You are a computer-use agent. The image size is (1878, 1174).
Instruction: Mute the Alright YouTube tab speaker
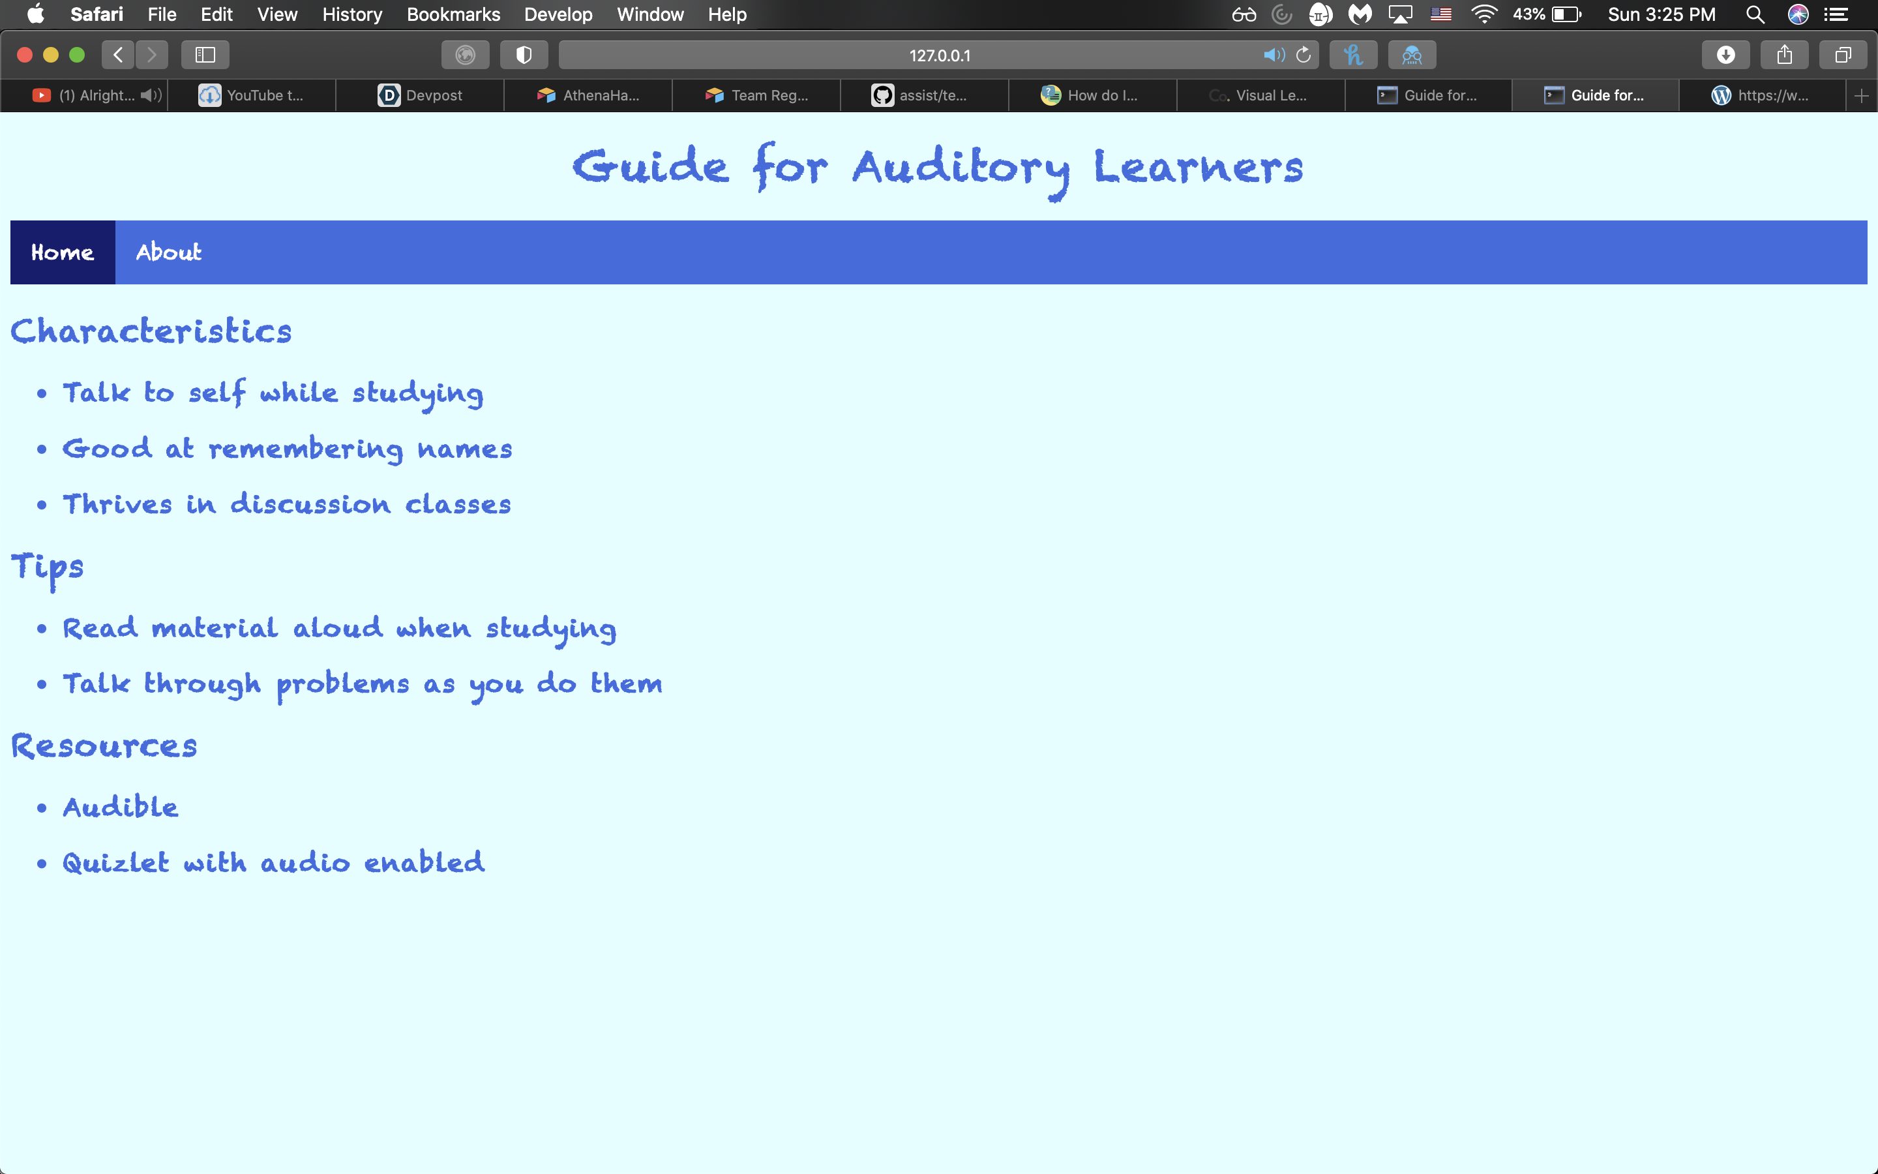(151, 95)
